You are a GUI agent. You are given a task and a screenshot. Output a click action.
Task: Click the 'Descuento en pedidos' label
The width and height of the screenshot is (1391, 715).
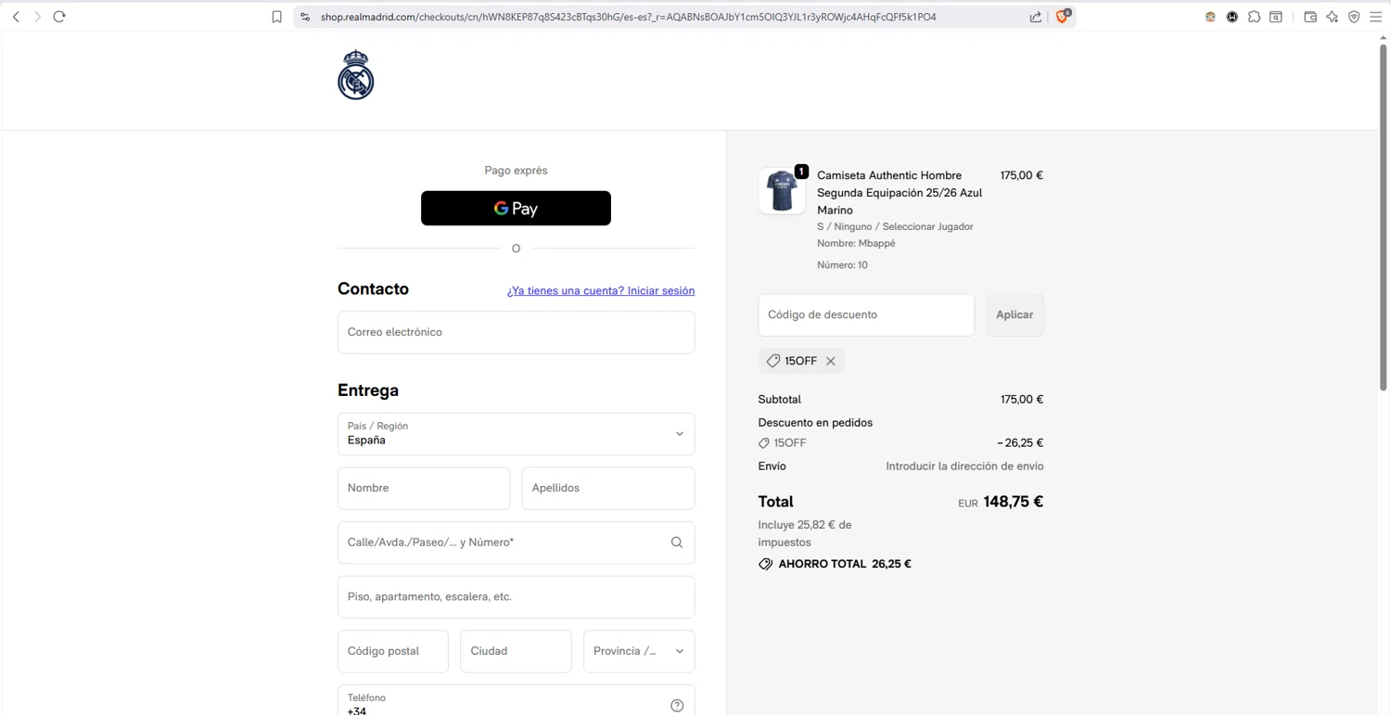[x=815, y=423]
